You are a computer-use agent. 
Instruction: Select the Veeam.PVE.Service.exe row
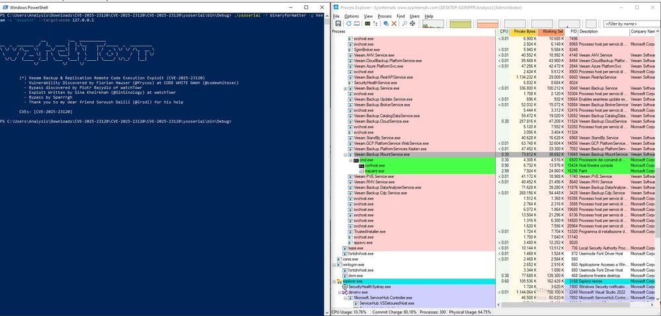[493, 177]
